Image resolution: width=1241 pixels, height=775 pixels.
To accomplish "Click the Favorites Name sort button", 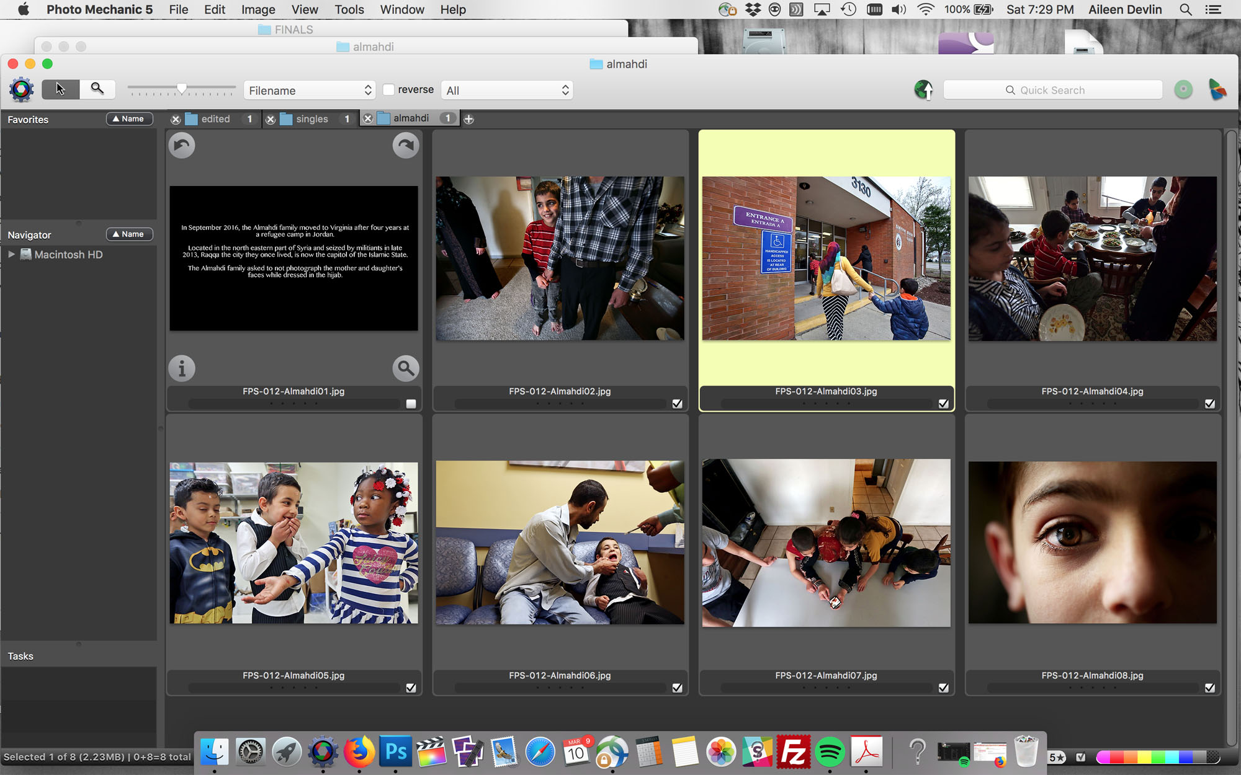I will [129, 119].
